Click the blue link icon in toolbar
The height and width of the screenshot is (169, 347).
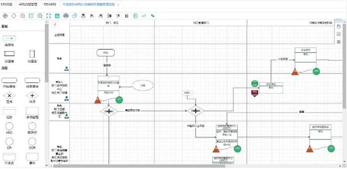[153, 16]
